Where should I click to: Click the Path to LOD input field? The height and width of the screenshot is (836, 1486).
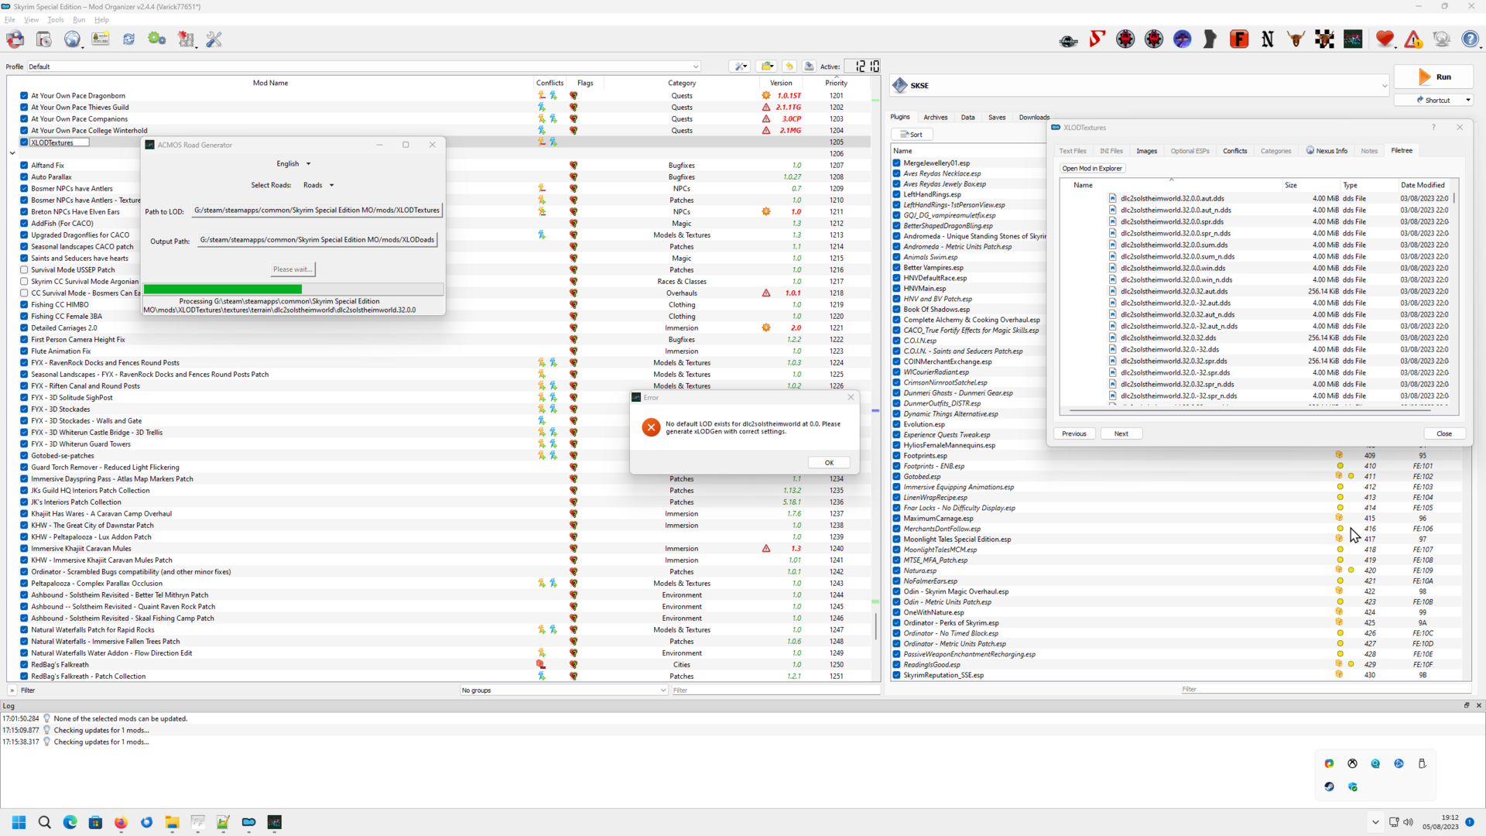[x=317, y=211]
